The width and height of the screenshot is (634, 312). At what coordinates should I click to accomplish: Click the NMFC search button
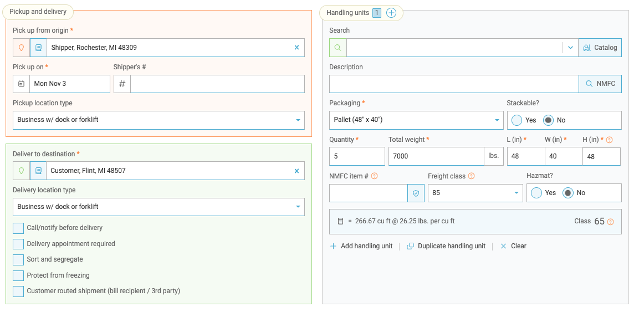pos(600,84)
